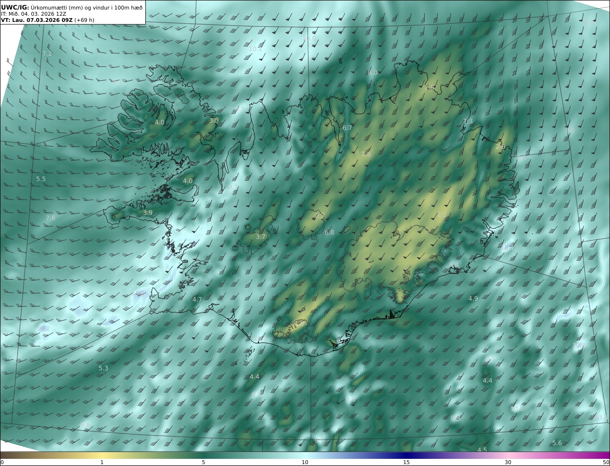Select the initialization time line 'IT: Mið. 04. 03. 2026 12Z'
The width and height of the screenshot is (610, 466).
[33, 14]
